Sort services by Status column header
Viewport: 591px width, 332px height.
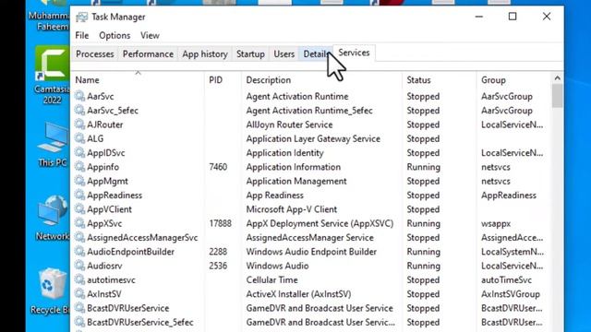coord(440,80)
